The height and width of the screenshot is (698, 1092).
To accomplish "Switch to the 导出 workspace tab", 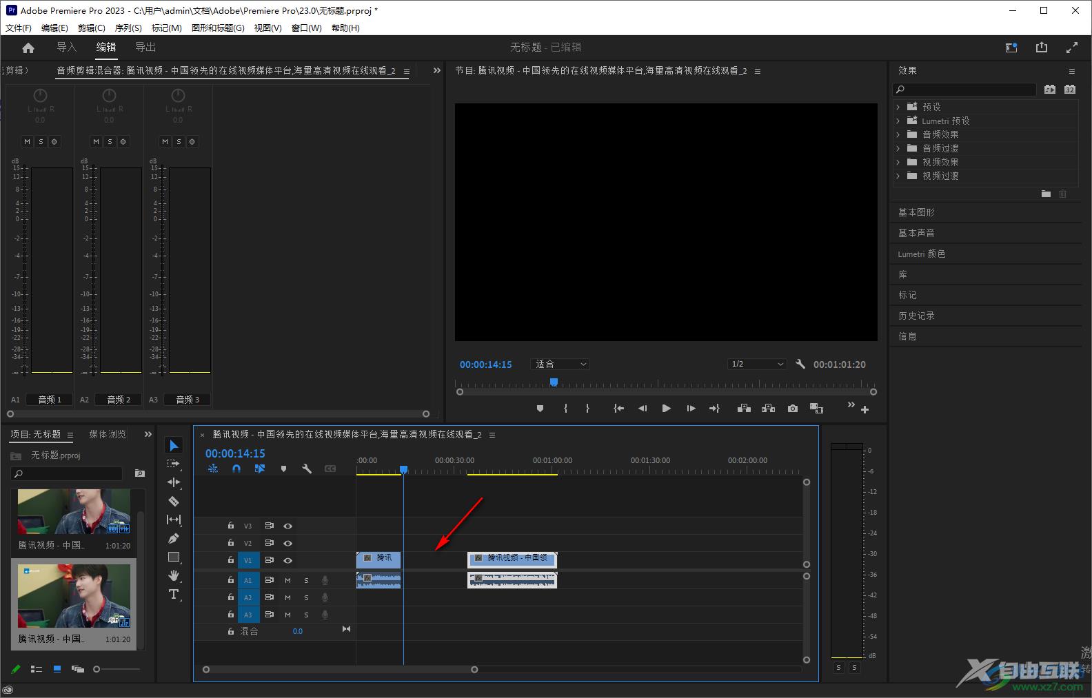I will (145, 48).
